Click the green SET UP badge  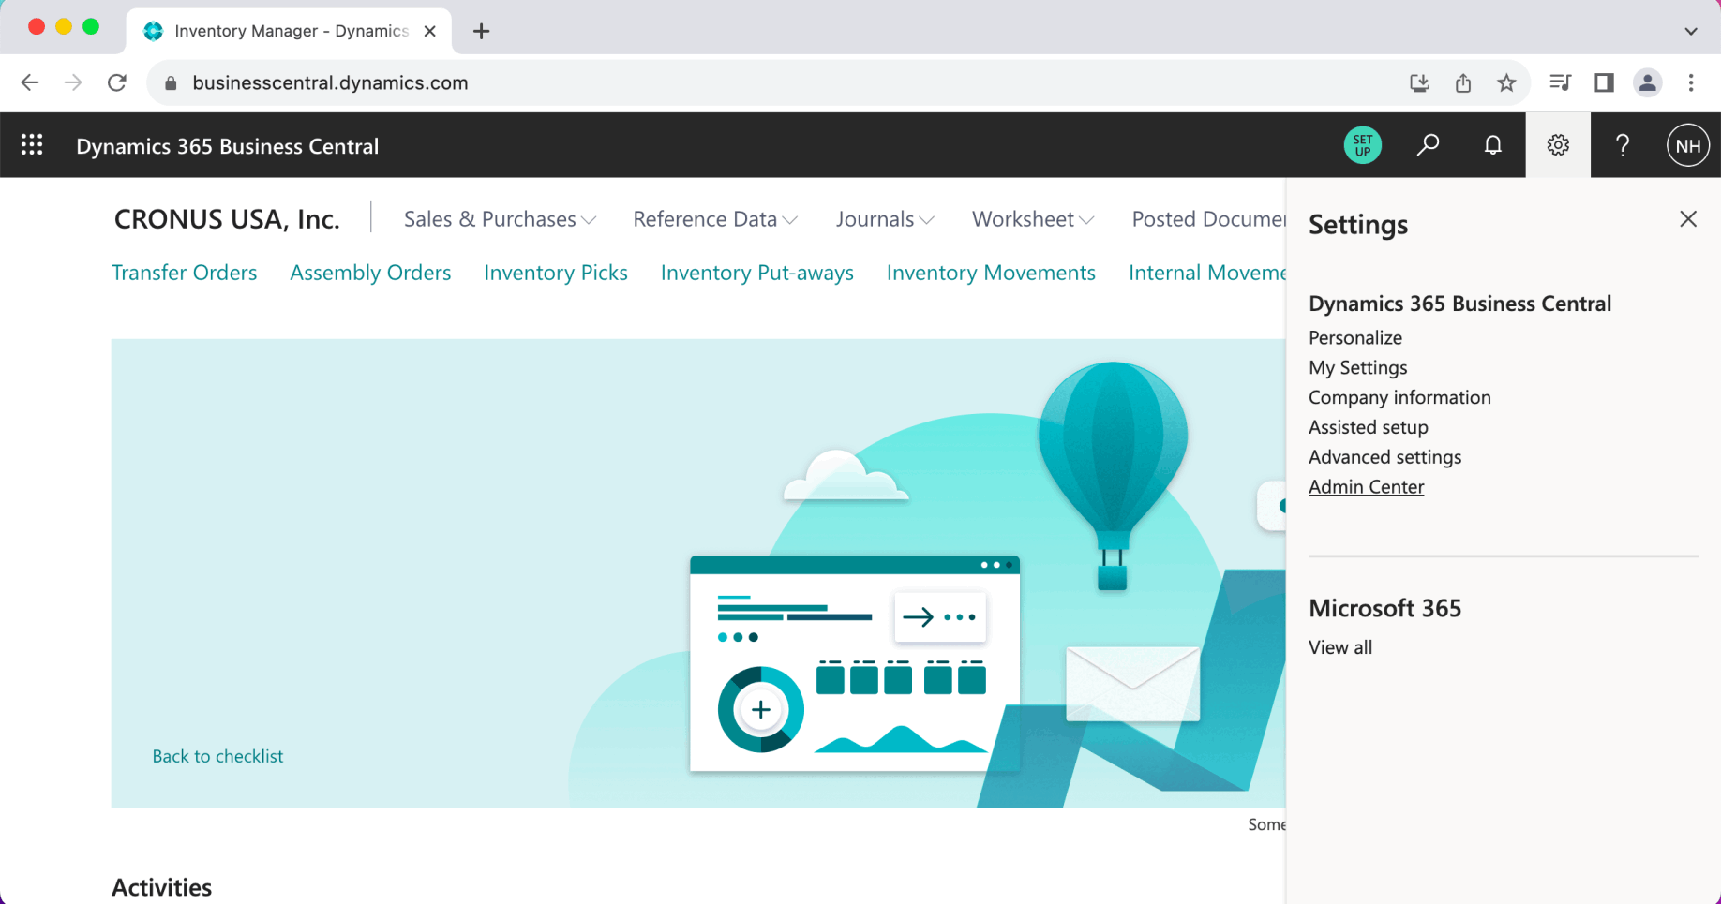[1362, 145]
